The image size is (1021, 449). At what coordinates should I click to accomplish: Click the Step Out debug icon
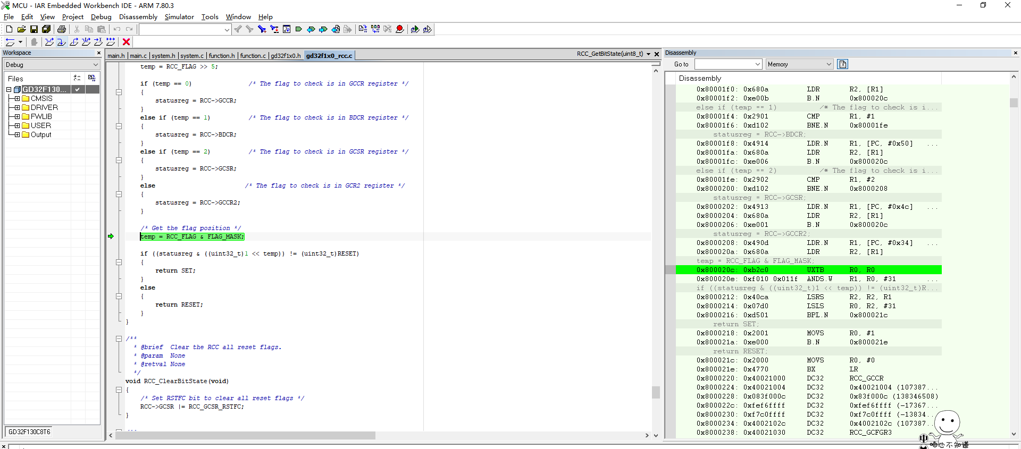74,42
